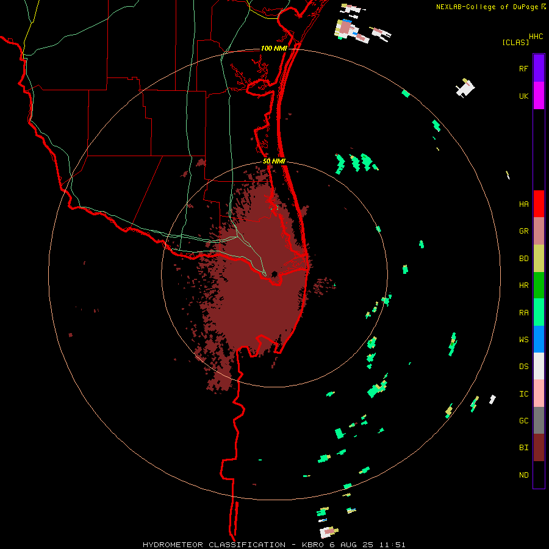This screenshot has height=549, width=549.
Task: Click the HA legend label
Action: (523, 204)
